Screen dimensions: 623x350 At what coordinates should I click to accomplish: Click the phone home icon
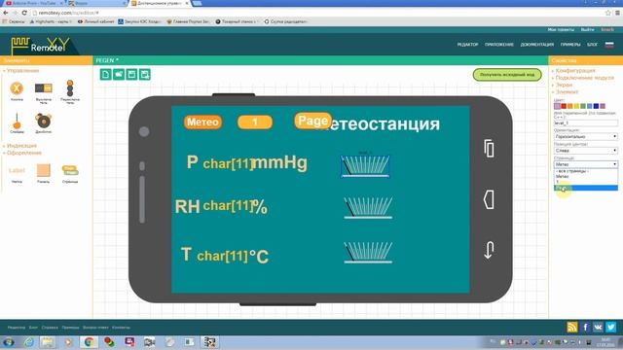[489, 199]
